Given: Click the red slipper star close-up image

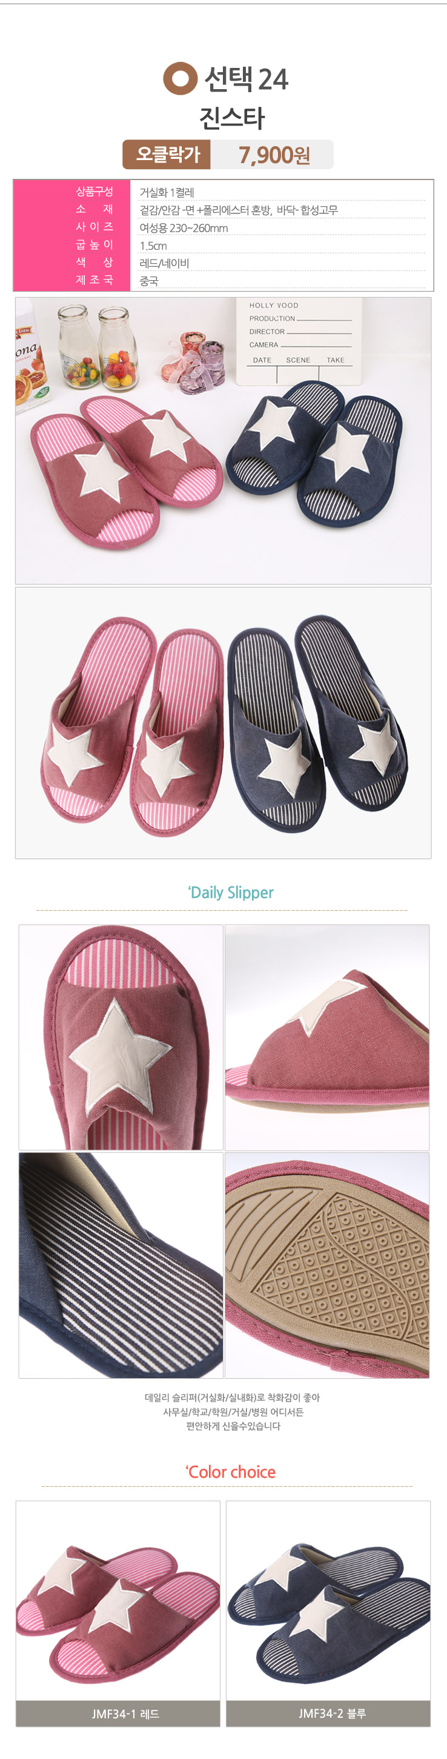Looking at the screenshot, I should [121, 1037].
